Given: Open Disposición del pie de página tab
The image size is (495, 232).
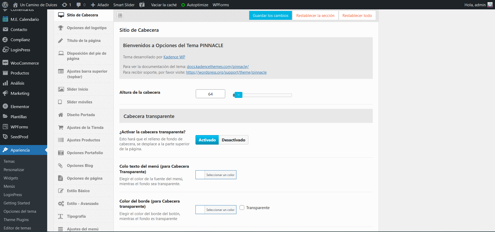Looking at the screenshot, I should click(84, 56).
